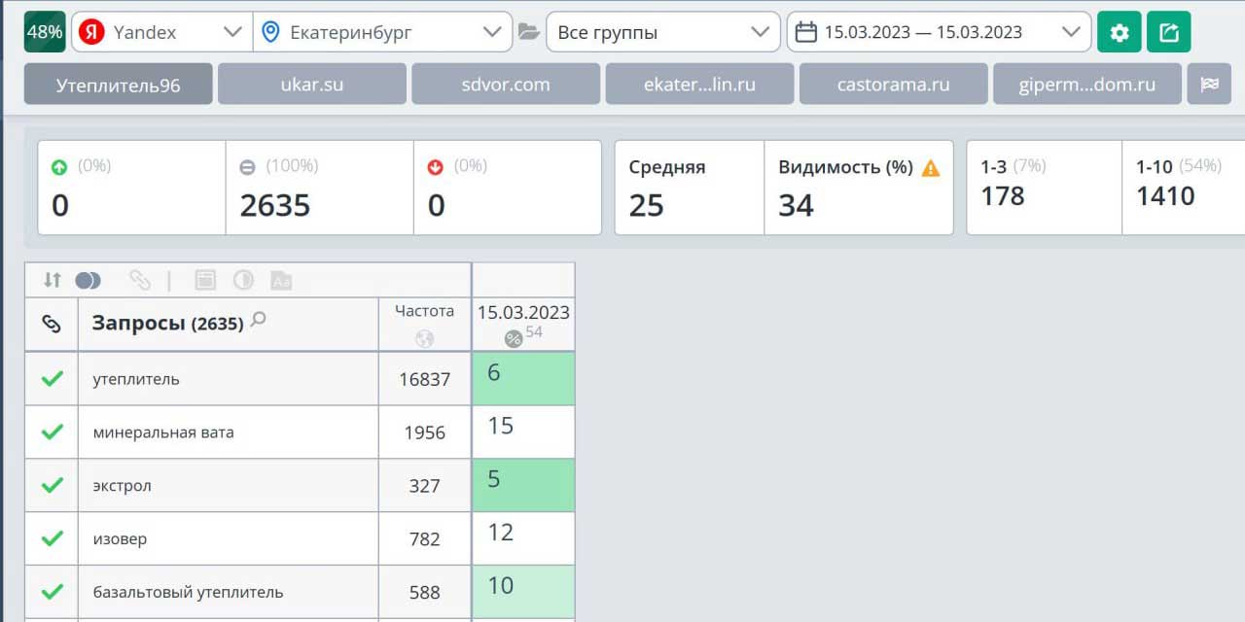Toggle the checkmark for экстрол row
This screenshot has height=622, width=1245.
point(53,485)
